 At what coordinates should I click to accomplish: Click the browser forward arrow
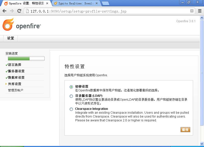coord(12,11)
